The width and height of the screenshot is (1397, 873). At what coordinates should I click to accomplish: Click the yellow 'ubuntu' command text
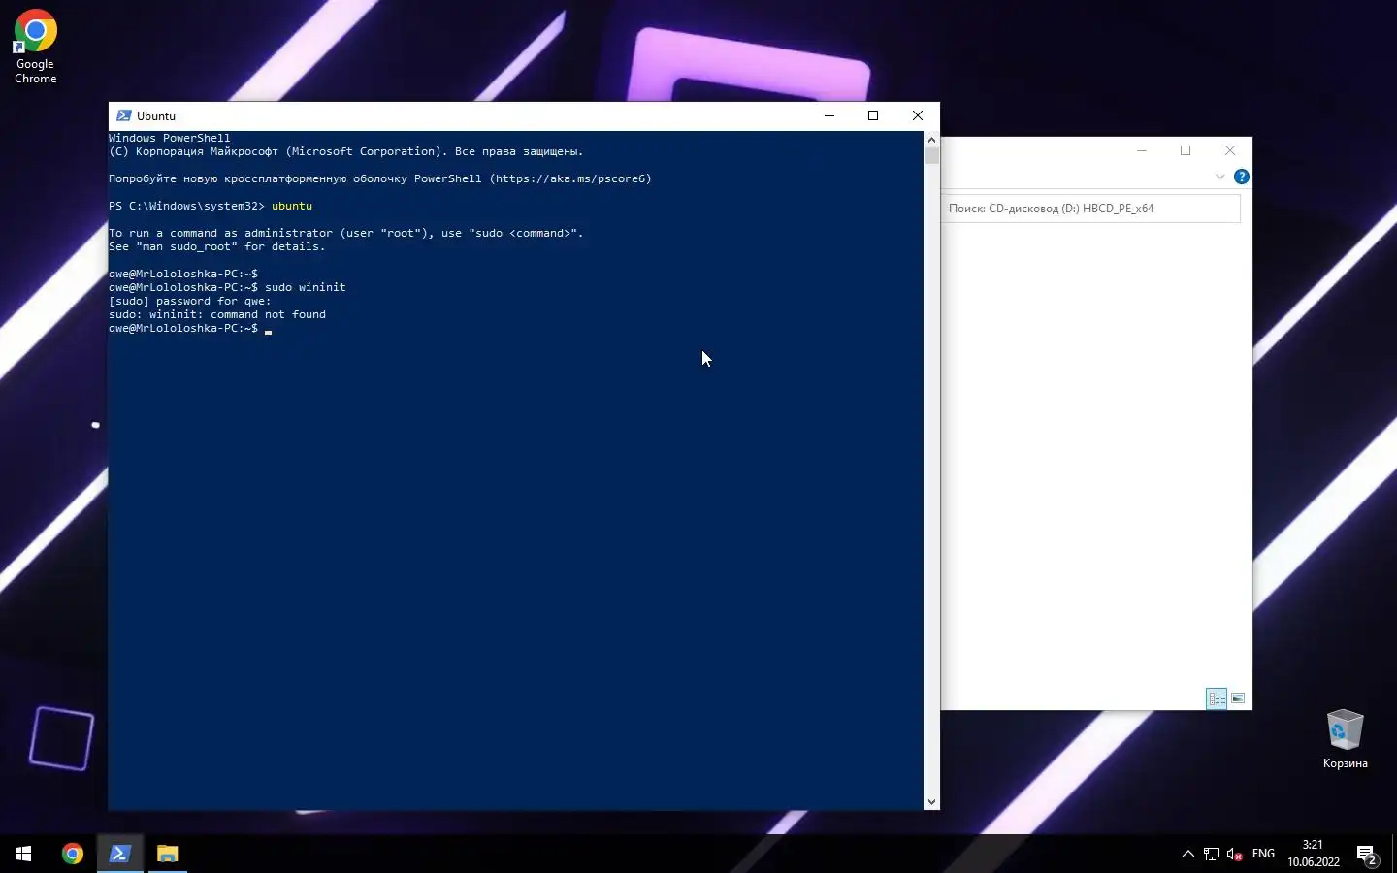(292, 206)
